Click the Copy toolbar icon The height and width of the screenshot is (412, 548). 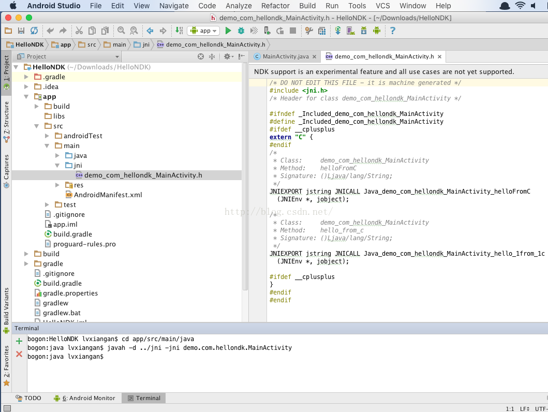92,31
